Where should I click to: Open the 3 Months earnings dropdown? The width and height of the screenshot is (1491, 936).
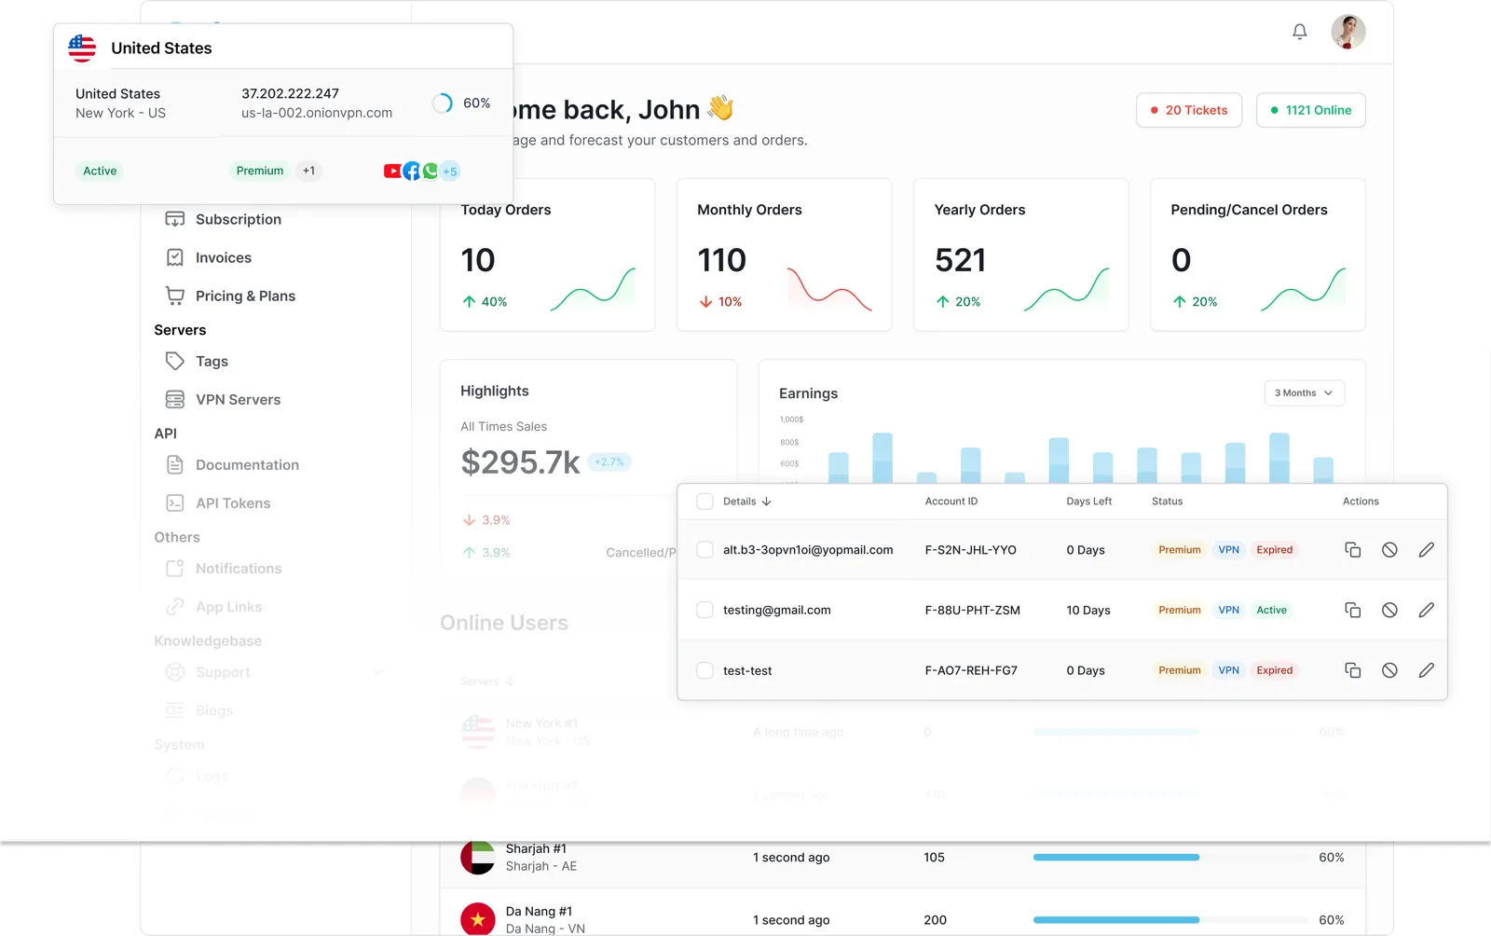pyautogui.click(x=1304, y=393)
